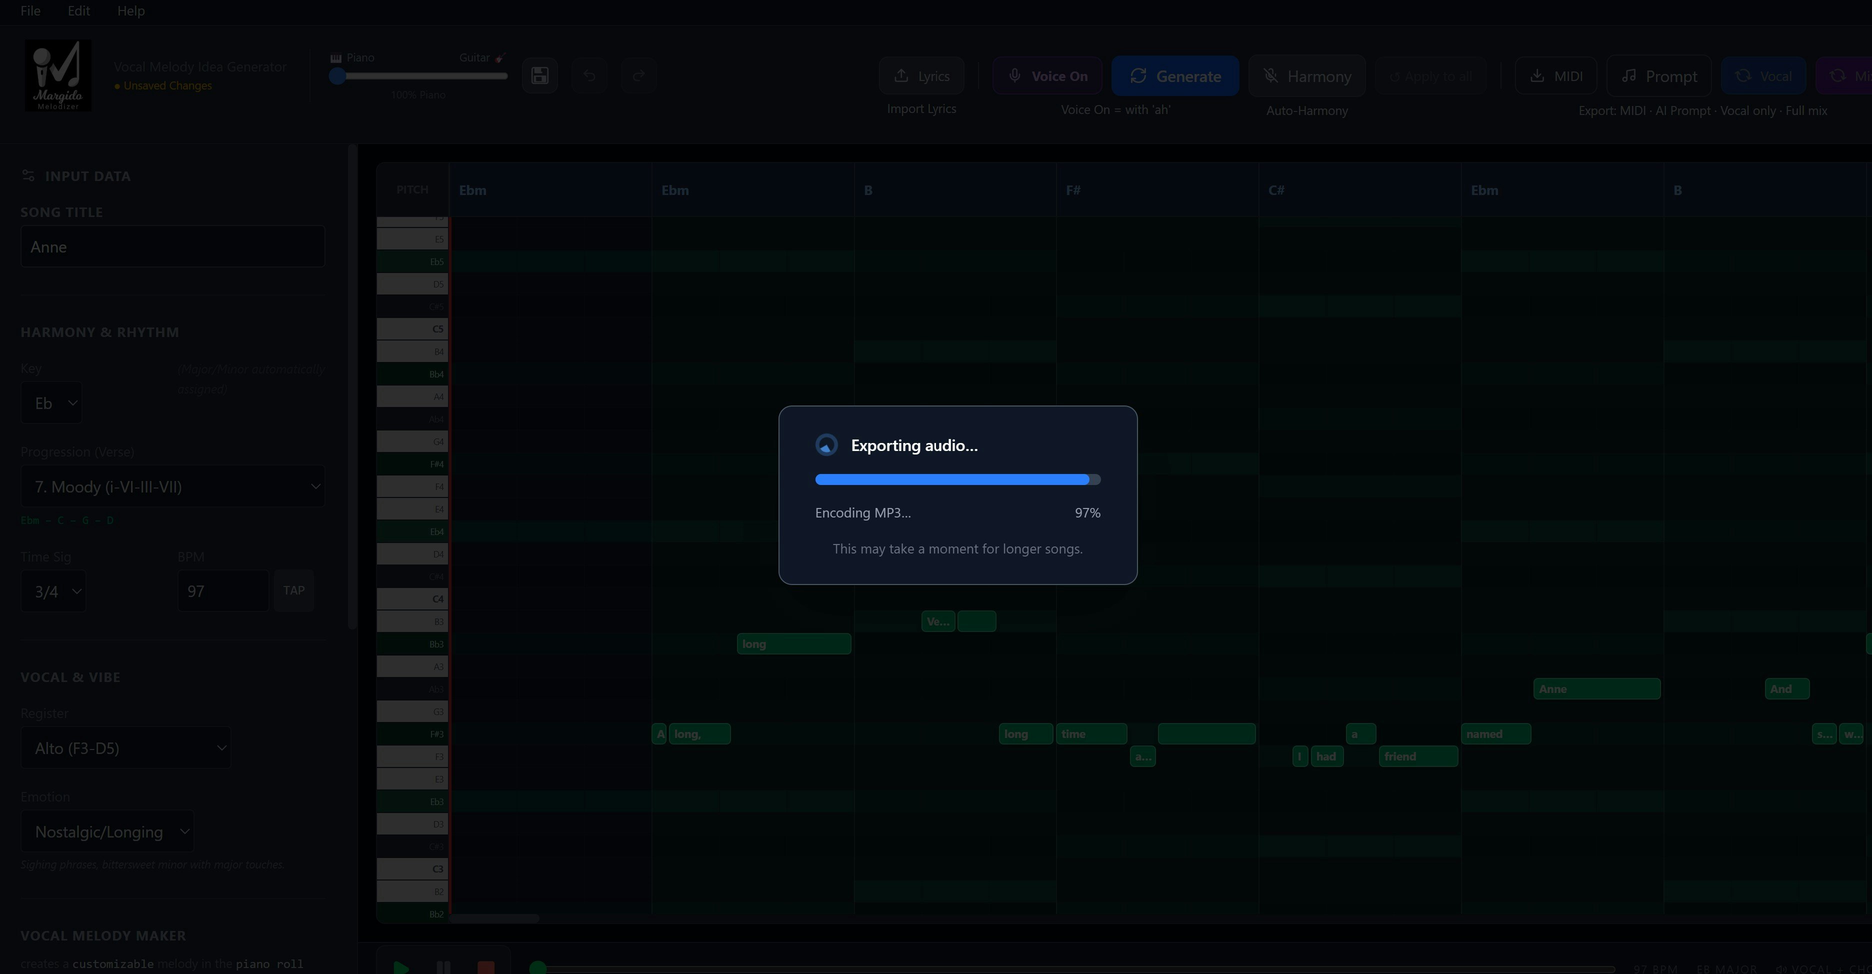The image size is (1872, 974).
Task: Click the Piano-Guitar mix slider handle
Action: pyautogui.click(x=337, y=75)
